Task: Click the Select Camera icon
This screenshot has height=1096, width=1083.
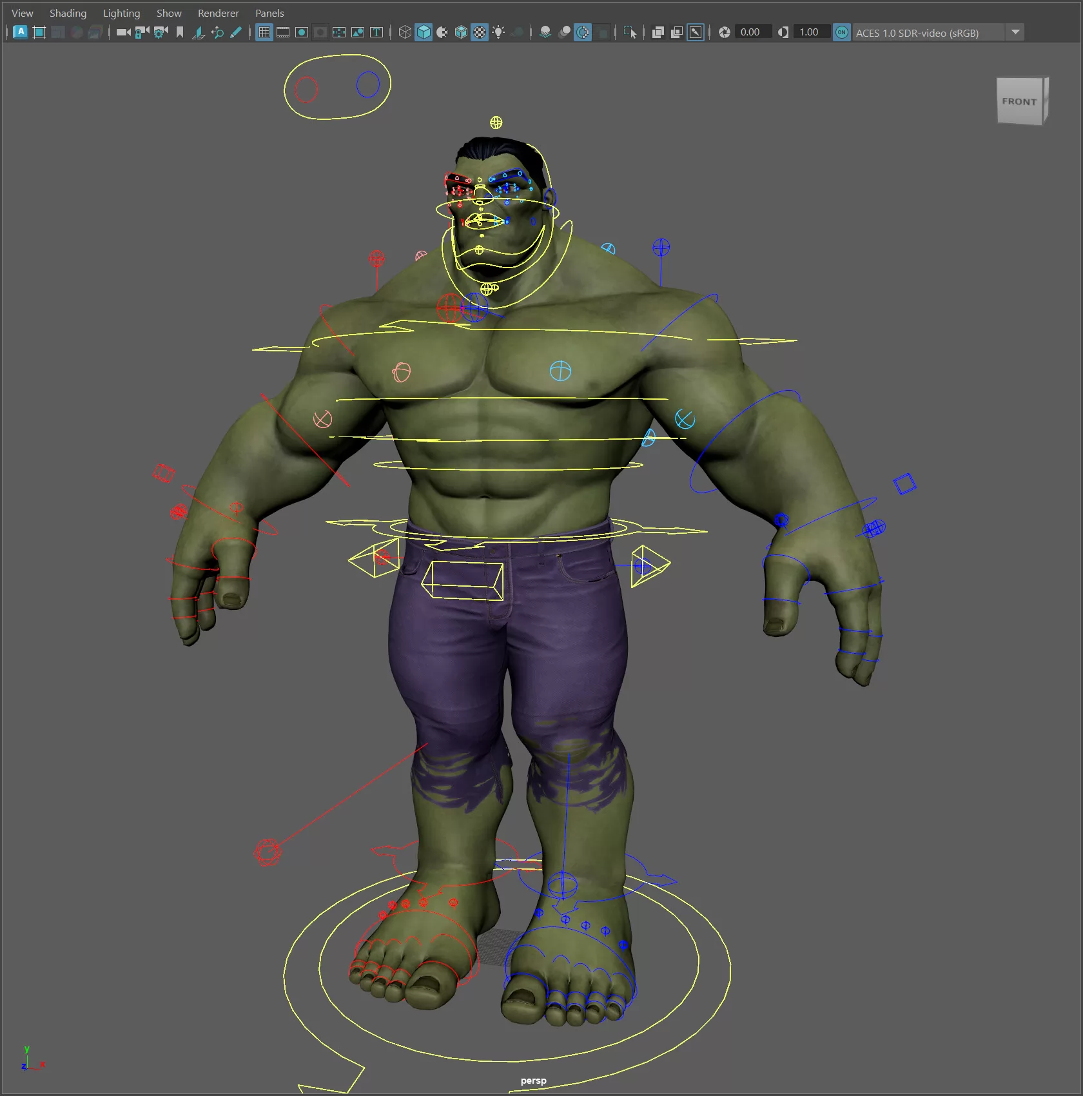Action: 122,32
